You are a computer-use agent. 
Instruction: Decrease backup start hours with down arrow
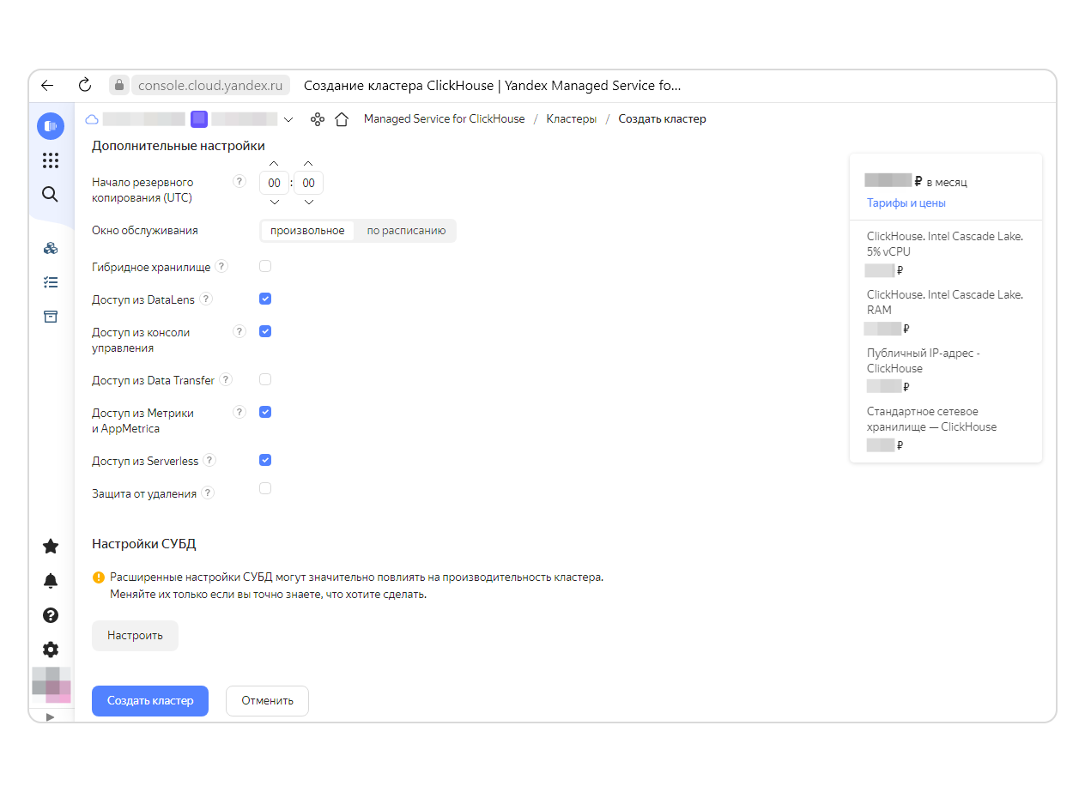pos(274,203)
